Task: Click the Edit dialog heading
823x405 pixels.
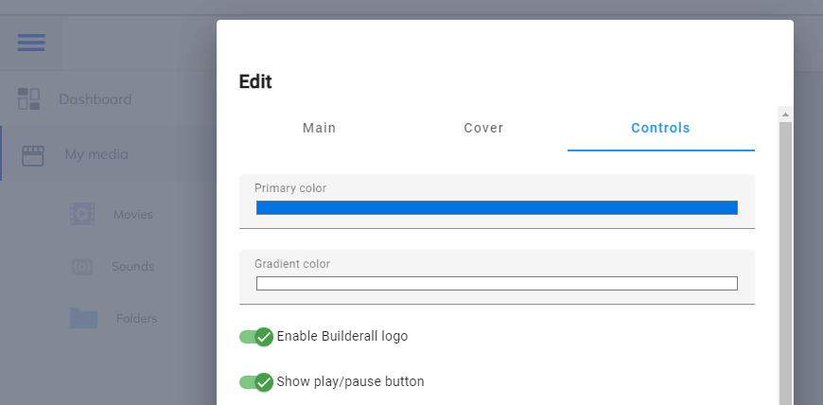Action: 255,82
